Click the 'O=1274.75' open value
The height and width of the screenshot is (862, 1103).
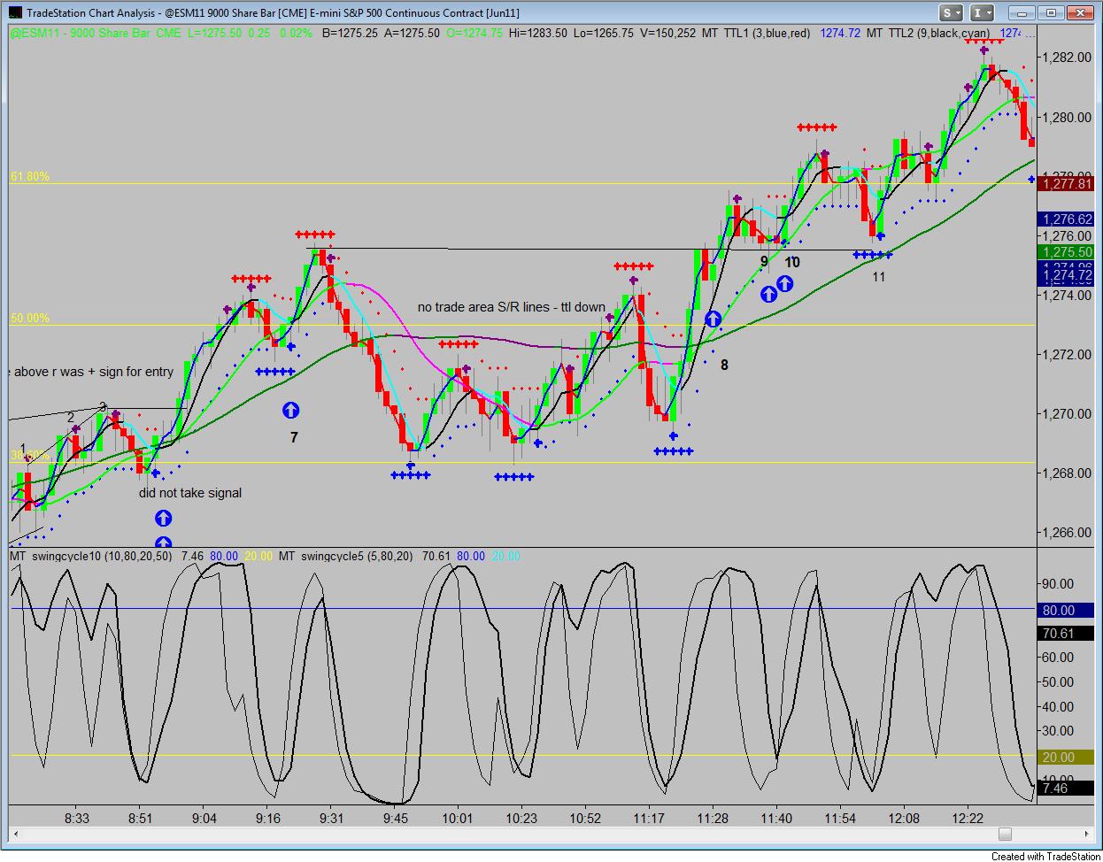click(474, 33)
